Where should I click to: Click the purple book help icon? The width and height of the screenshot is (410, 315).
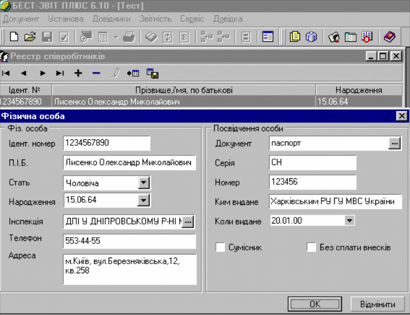pos(389,37)
